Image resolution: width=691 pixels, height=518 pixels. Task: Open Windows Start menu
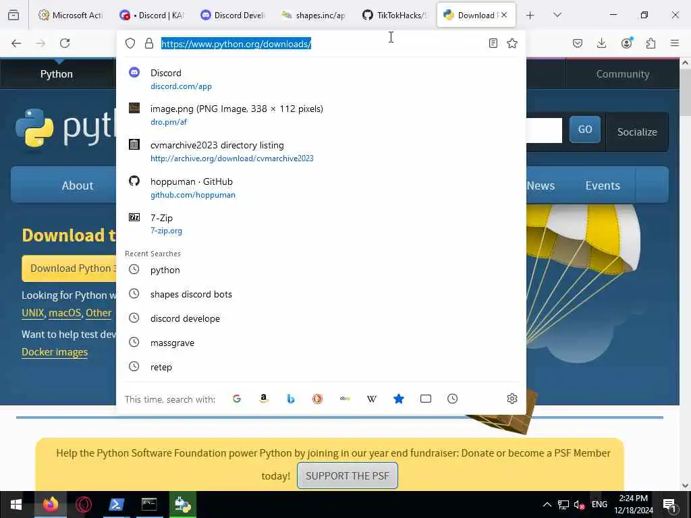coord(16,505)
